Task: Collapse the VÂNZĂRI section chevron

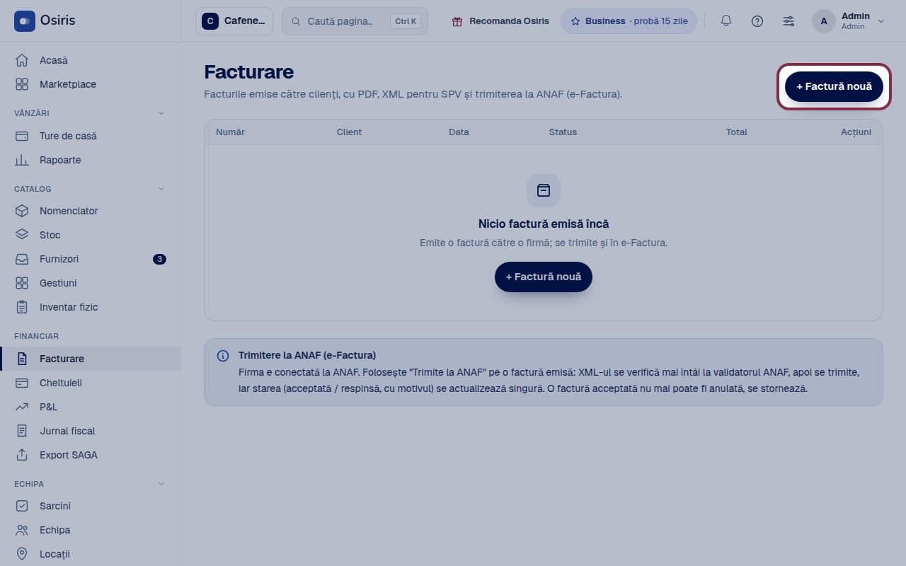Action: coord(161,113)
